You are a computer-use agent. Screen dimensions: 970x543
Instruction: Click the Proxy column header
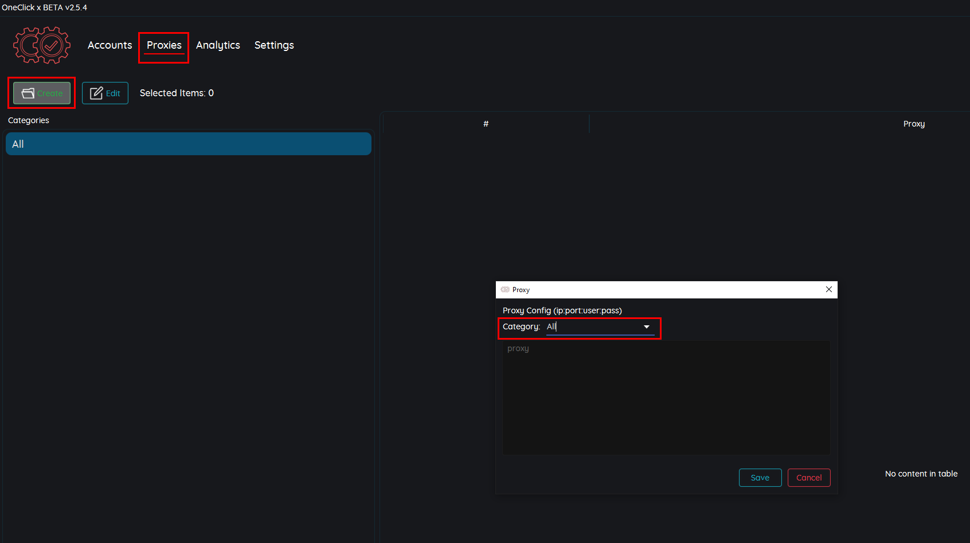pos(913,124)
